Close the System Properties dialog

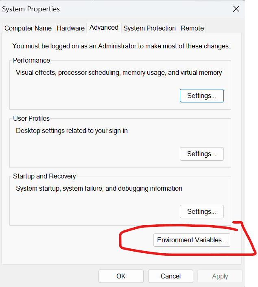(236, 9)
